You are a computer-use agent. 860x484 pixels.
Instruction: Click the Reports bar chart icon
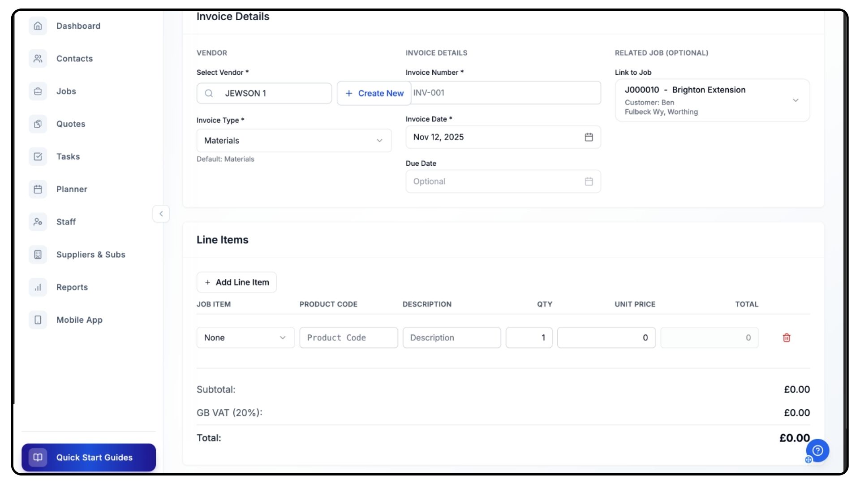point(38,287)
